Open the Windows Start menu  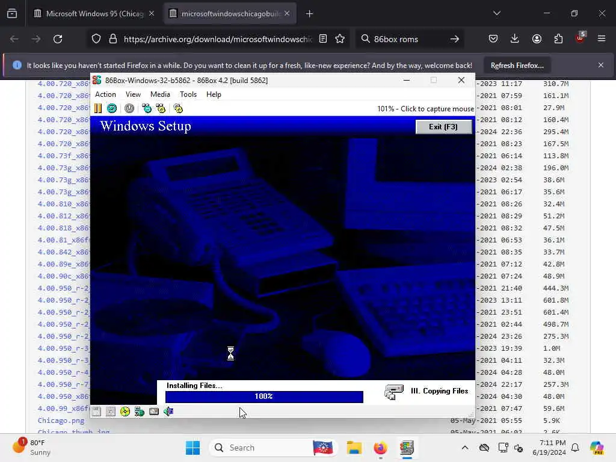click(192, 448)
